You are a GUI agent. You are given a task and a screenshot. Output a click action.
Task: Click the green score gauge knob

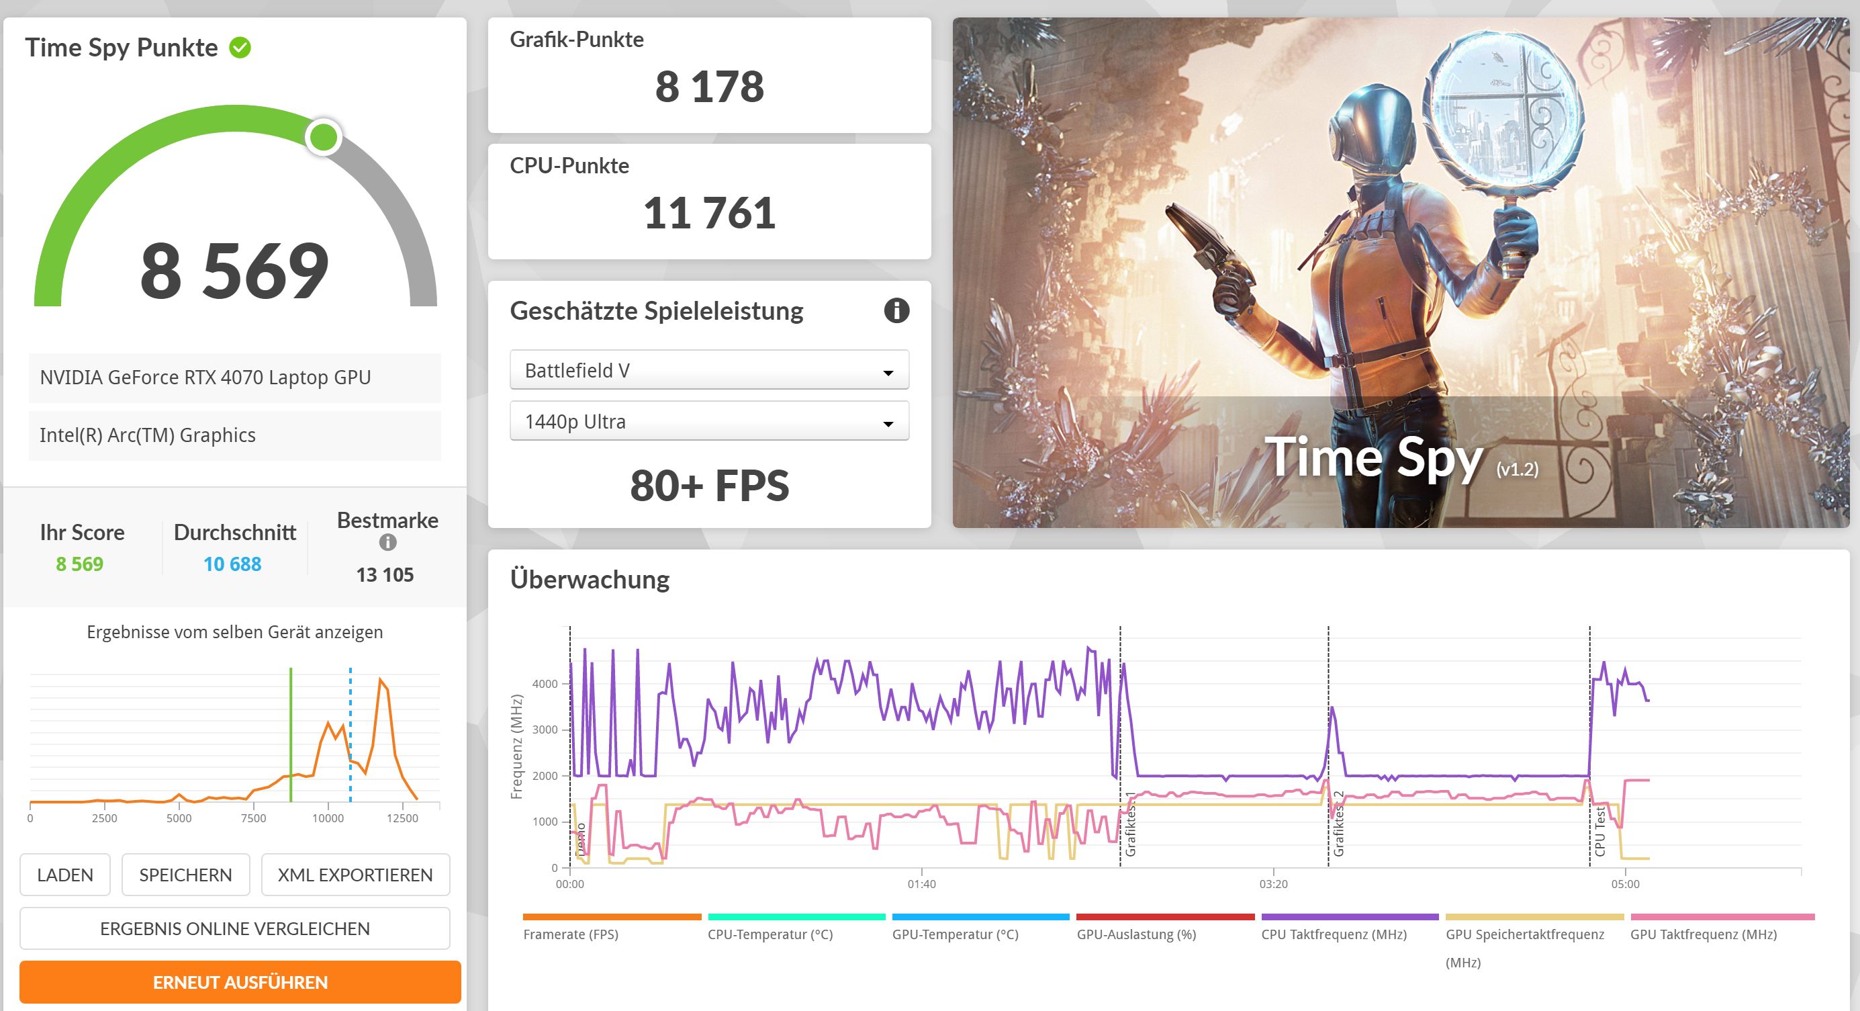click(323, 136)
